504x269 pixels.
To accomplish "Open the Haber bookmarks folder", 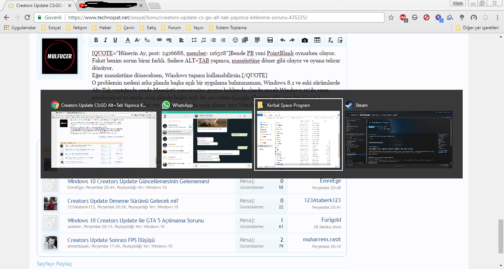I will [101, 28].
